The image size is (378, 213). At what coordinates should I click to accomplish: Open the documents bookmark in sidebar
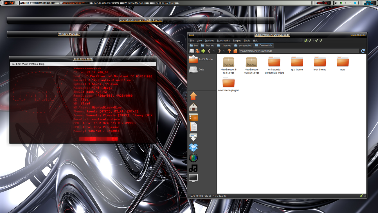[193, 127]
